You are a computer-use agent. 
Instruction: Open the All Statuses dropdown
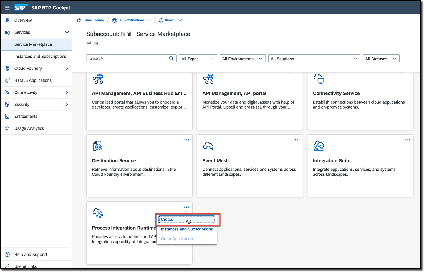(381, 59)
